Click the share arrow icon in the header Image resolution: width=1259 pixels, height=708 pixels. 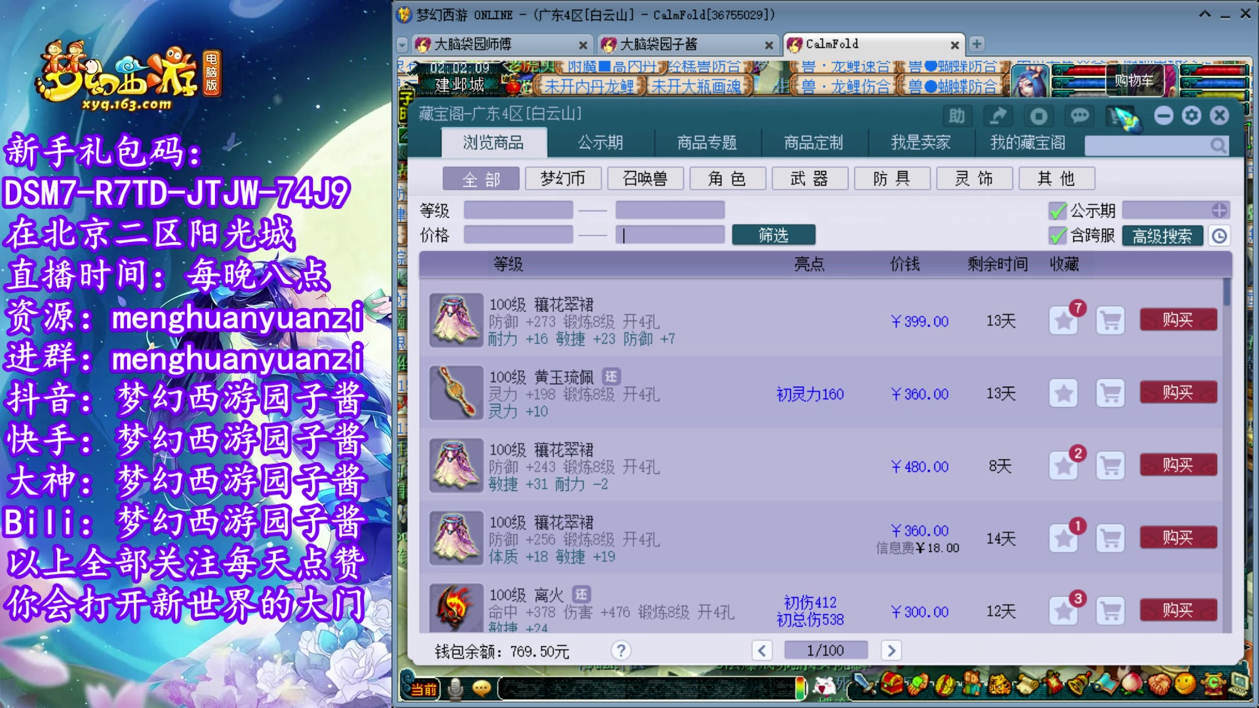[x=997, y=116]
